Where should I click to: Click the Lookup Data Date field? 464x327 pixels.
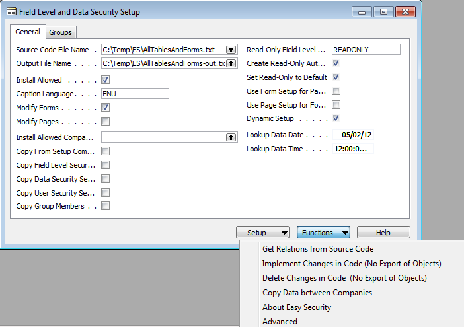(353, 135)
